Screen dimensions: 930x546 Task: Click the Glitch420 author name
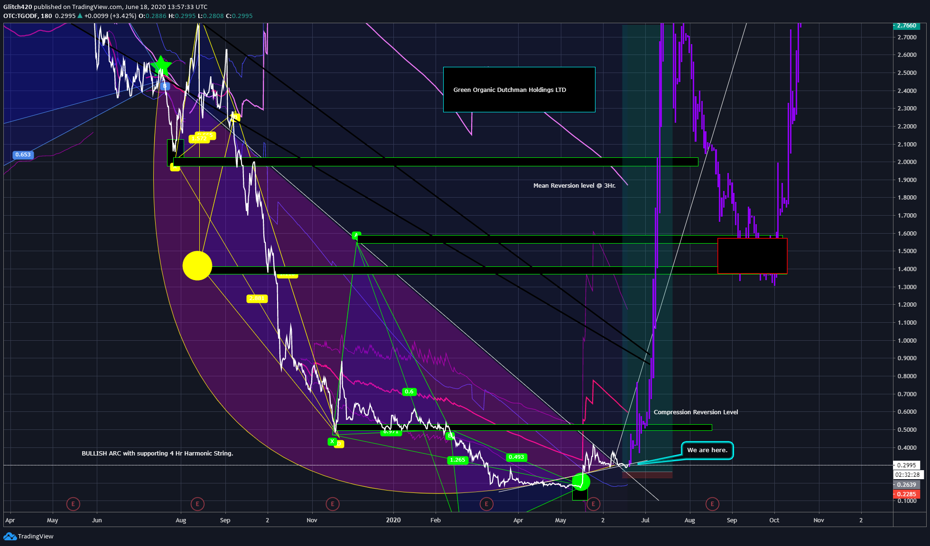click(x=18, y=7)
